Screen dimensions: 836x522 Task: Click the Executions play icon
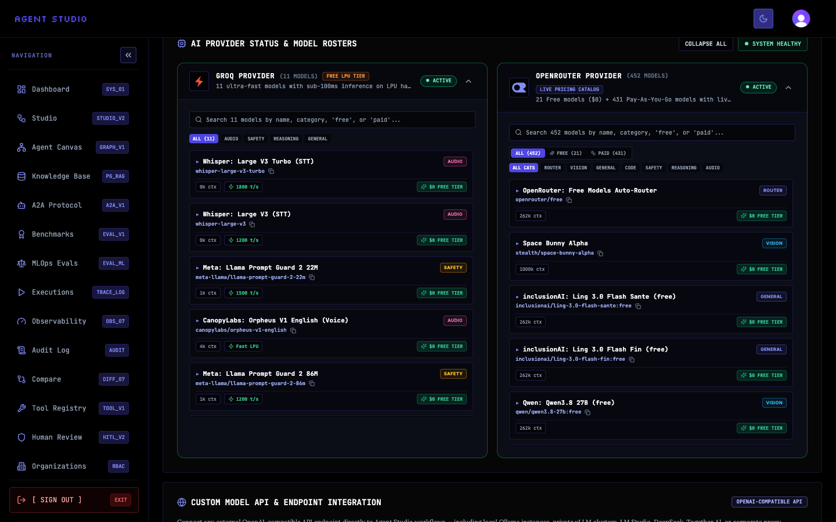click(x=21, y=292)
